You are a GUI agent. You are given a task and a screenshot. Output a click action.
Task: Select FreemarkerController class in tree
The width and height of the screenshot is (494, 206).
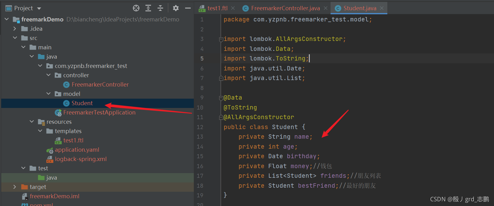pyautogui.click(x=100, y=84)
